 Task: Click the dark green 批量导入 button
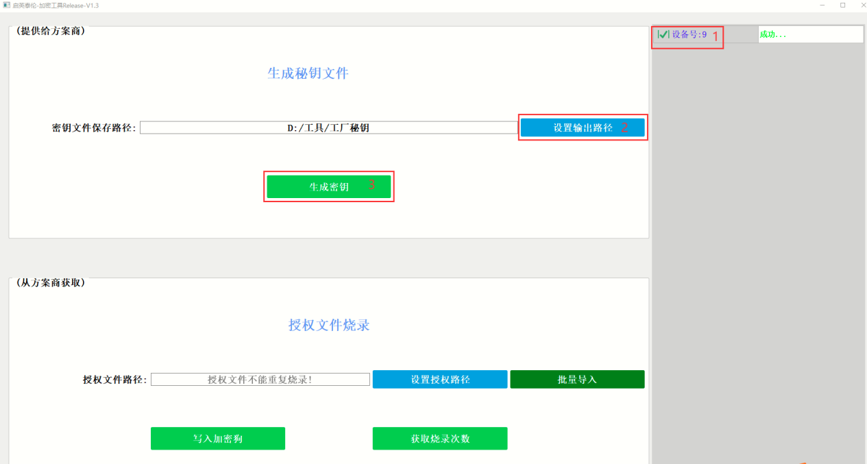577,379
